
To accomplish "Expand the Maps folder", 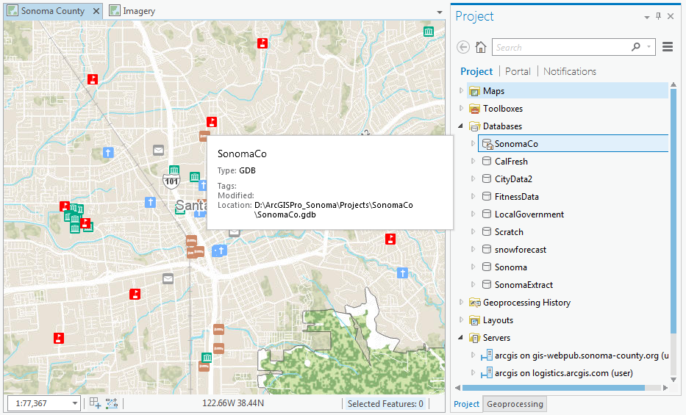I will pos(461,90).
